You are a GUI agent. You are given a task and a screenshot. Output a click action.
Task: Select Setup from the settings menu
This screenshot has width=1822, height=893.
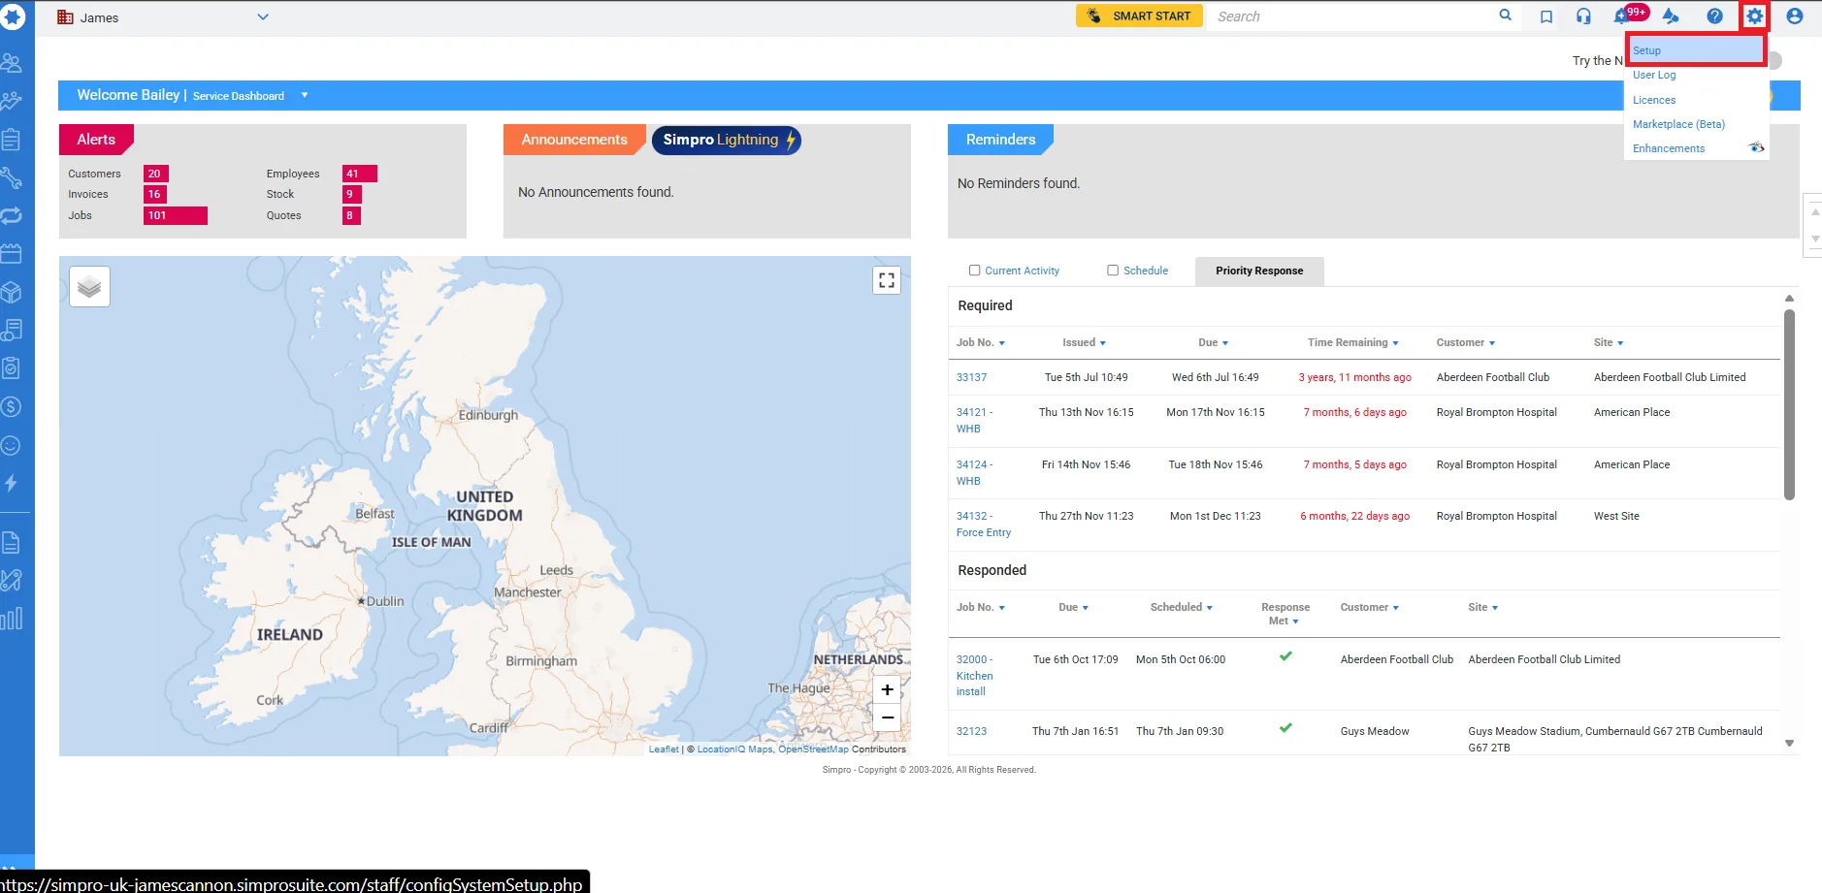coord(1696,50)
